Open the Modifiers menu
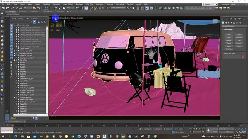This screenshot has width=248, height=139. click(46, 4)
